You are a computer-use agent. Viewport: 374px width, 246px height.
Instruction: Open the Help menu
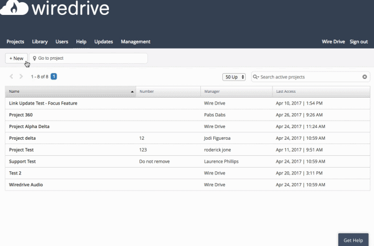[x=81, y=42]
